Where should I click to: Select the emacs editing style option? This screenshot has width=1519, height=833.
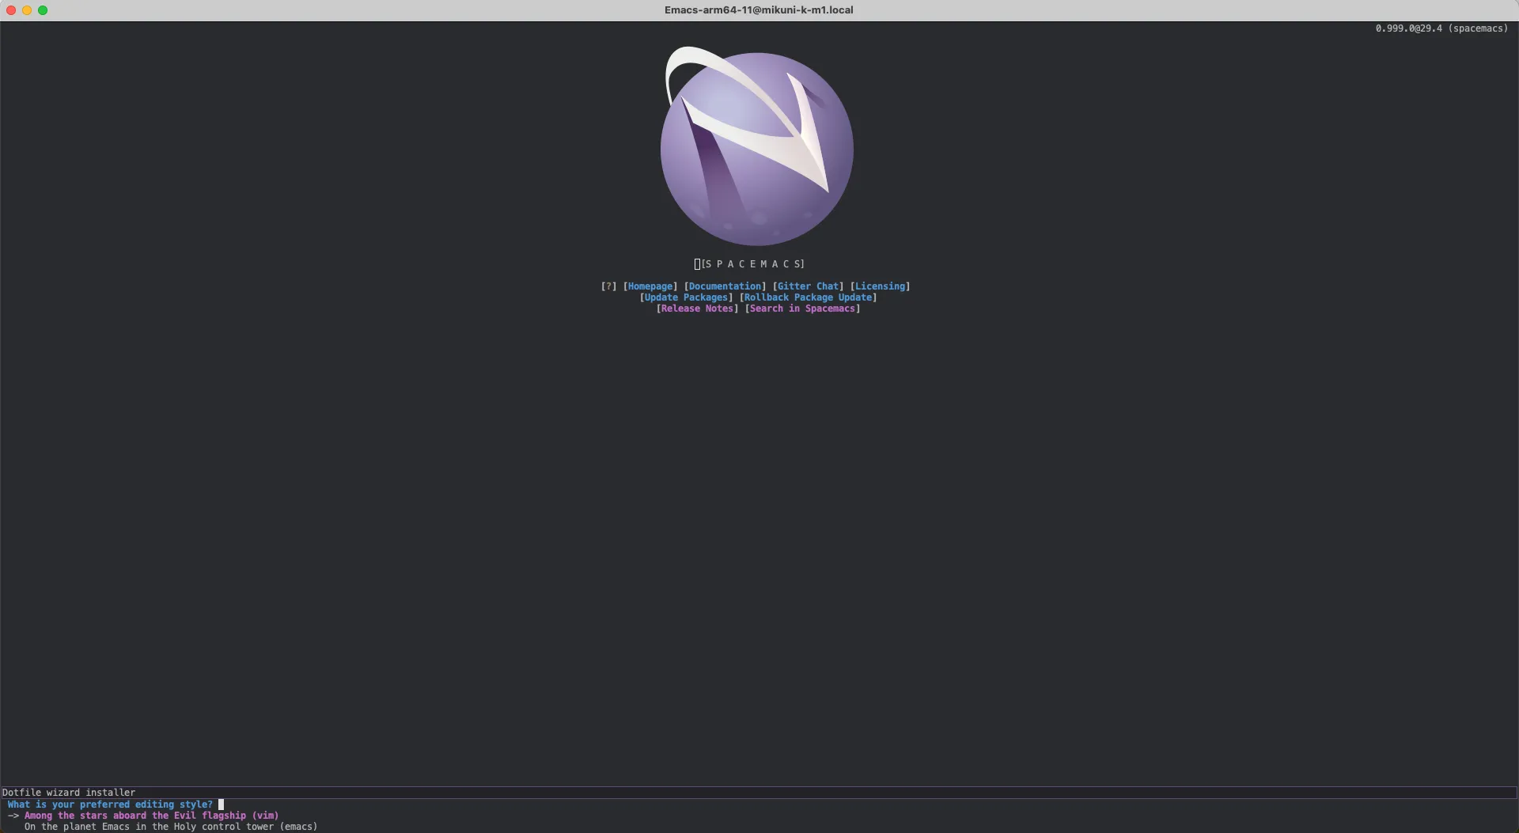170,826
